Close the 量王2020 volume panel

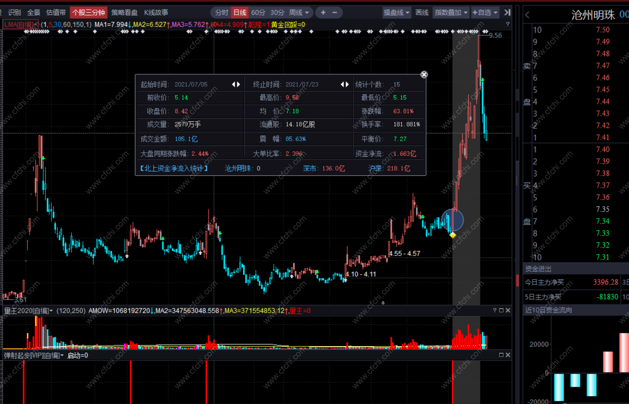508,310
